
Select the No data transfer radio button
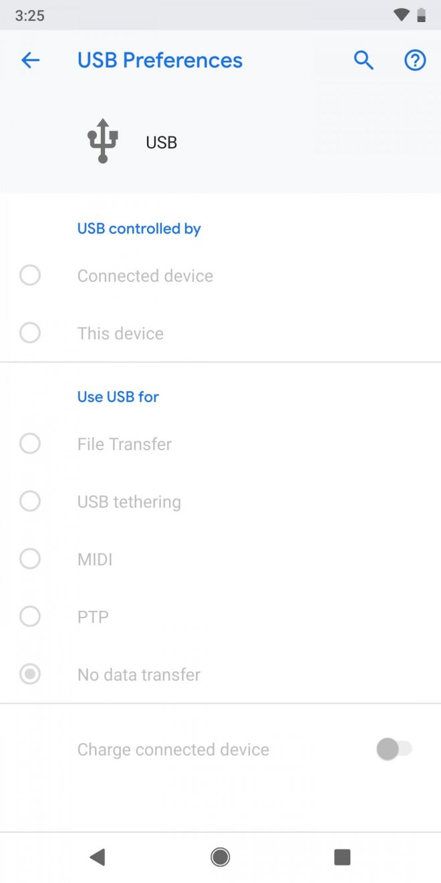(30, 674)
